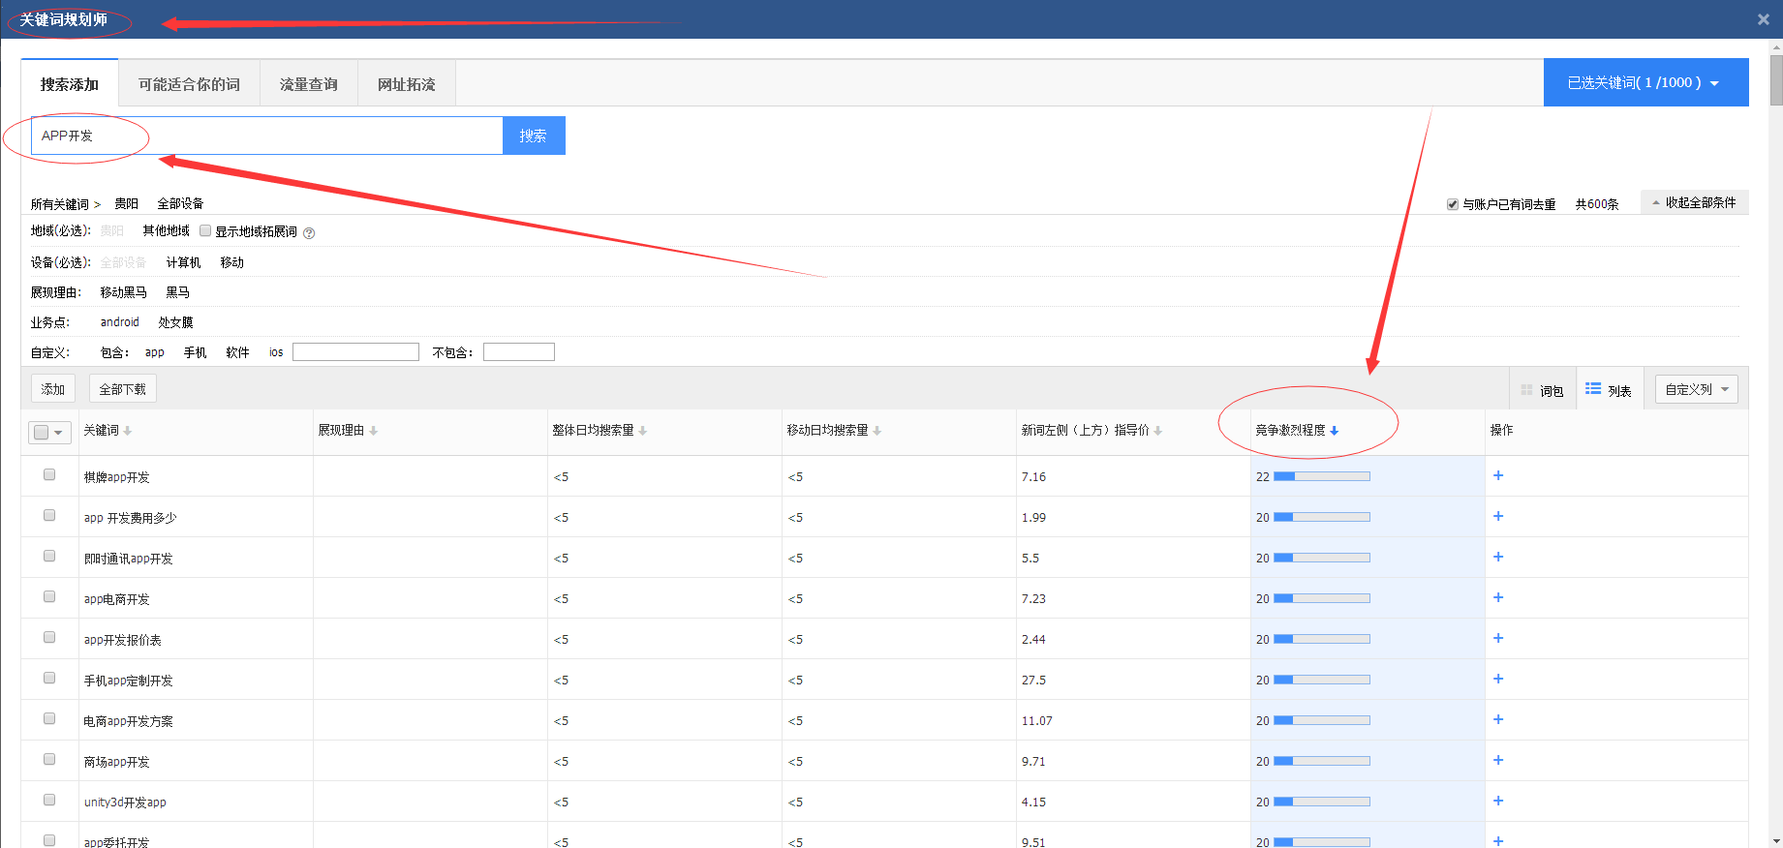Open 已选关键词 (1/1000) dropdown
Viewport: 1783px width, 848px height.
(x=1645, y=82)
